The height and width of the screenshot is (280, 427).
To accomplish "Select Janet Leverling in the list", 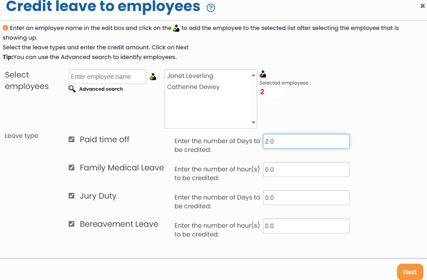I will tap(190, 76).
